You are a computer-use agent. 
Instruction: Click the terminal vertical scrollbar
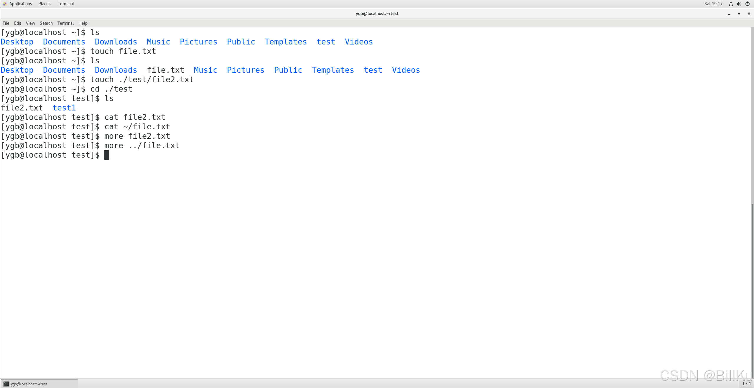[x=752, y=290]
